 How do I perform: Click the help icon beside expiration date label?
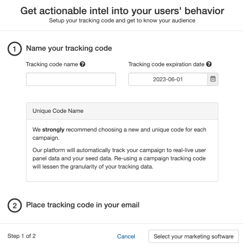(x=209, y=64)
